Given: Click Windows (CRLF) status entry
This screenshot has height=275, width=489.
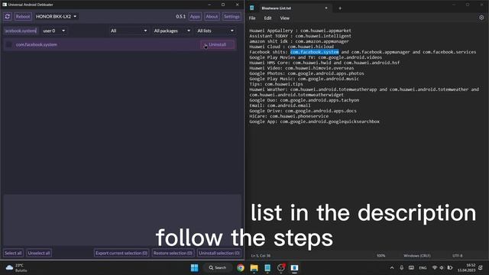Looking at the screenshot, I should coord(417,256).
